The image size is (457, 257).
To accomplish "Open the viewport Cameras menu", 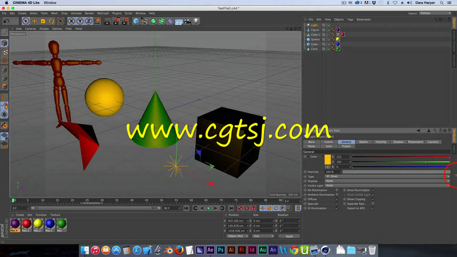I will (30, 29).
